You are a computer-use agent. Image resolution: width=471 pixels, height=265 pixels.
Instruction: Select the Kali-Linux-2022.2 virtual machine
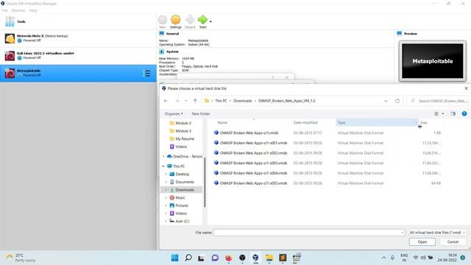click(x=78, y=56)
